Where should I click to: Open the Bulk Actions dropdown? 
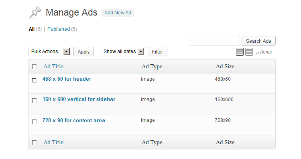point(50,52)
